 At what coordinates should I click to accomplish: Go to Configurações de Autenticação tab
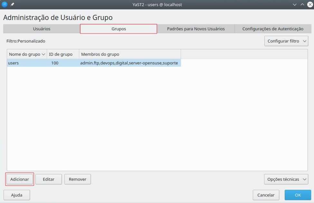pos(272,29)
